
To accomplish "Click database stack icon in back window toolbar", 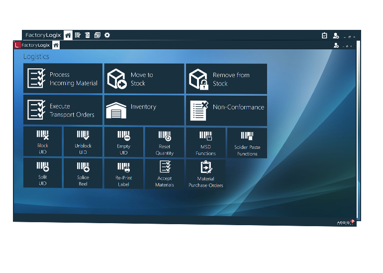I will click(x=88, y=35).
